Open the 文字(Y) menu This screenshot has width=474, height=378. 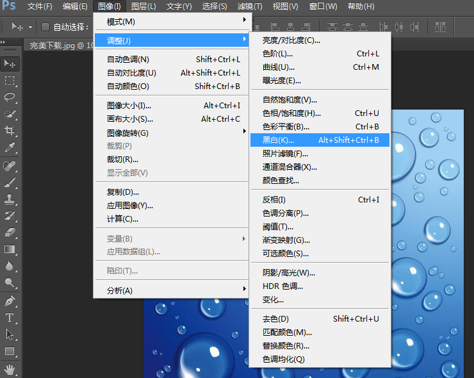click(179, 6)
